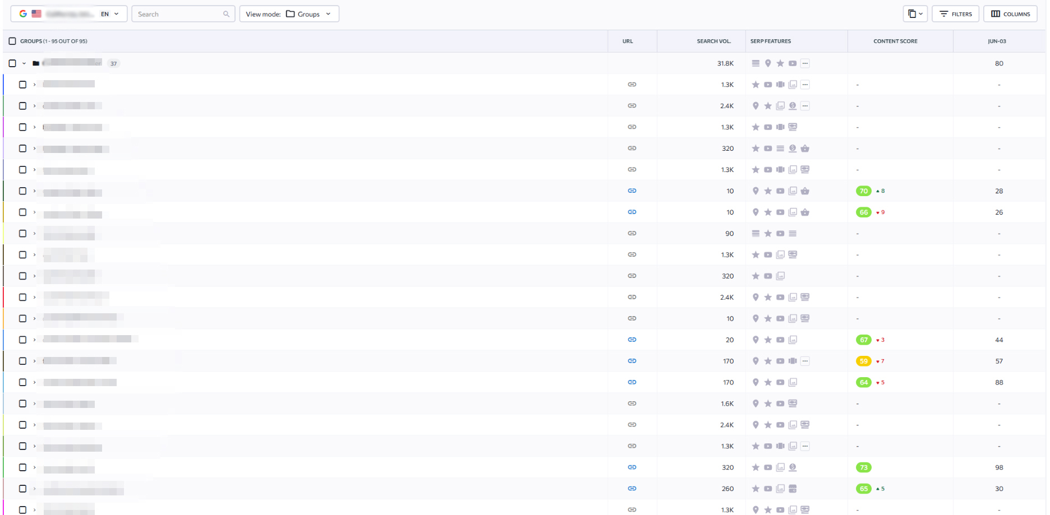Sort by the Search Vol. column header

pyautogui.click(x=713, y=41)
